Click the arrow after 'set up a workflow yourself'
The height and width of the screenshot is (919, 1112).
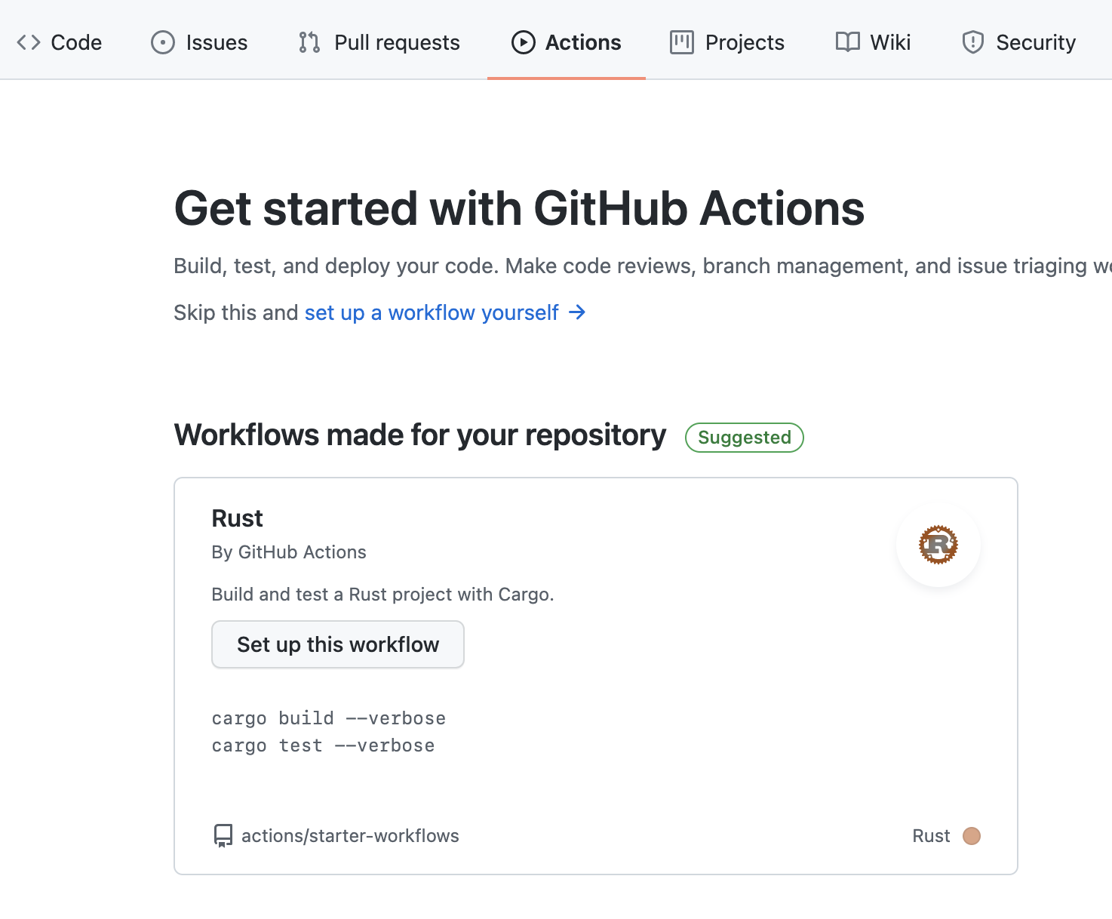(577, 312)
